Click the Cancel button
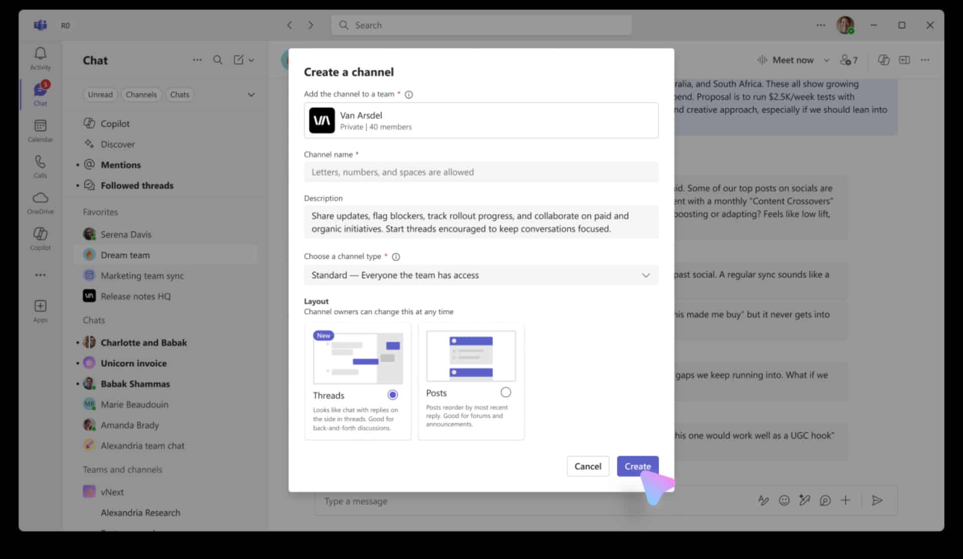Viewport: 963px width, 559px height. [588, 466]
